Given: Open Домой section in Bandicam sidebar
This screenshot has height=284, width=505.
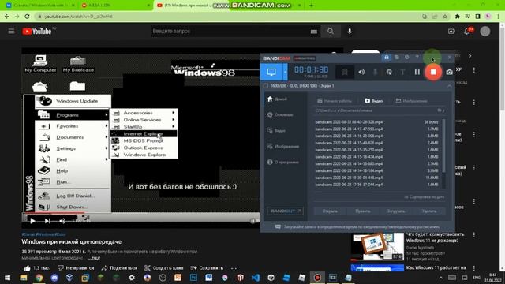Looking at the screenshot, I should point(277,99).
